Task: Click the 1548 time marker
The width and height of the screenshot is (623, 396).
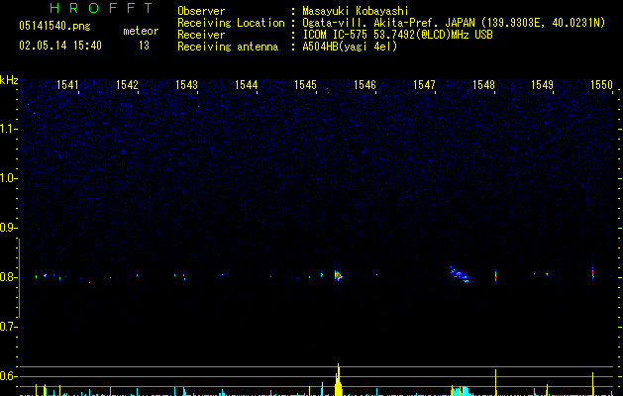Action: pyautogui.click(x=483, y=85)
